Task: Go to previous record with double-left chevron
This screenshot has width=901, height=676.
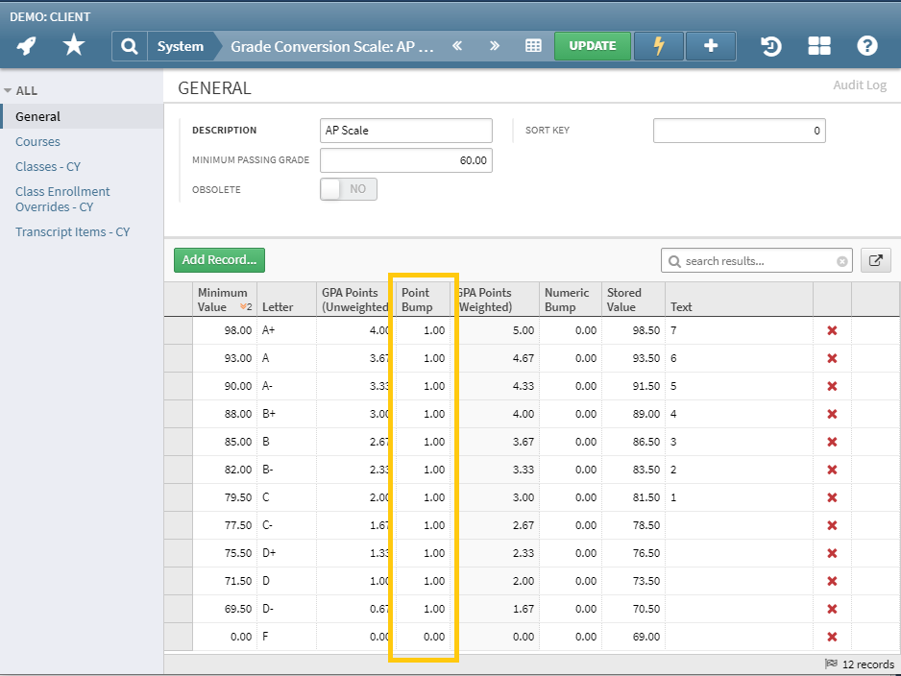Action: [457, 46]
